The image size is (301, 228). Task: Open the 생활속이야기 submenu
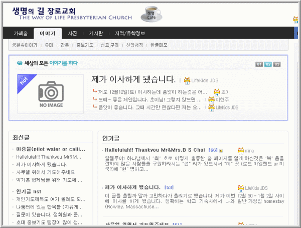pos(25,45)
